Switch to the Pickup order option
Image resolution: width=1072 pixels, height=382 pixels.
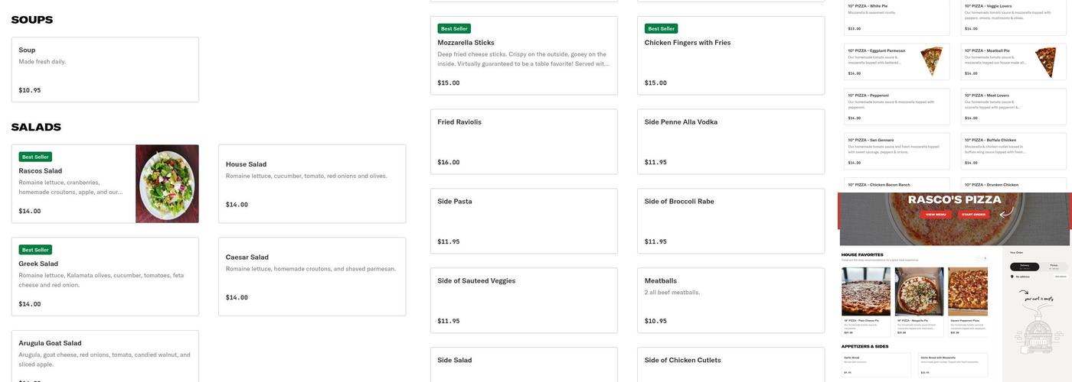click(1054, 267)
